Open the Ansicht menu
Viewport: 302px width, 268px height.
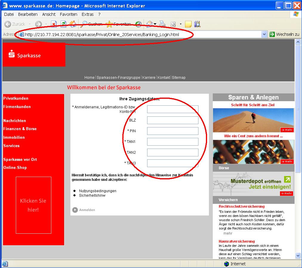[x=49, y=14]
